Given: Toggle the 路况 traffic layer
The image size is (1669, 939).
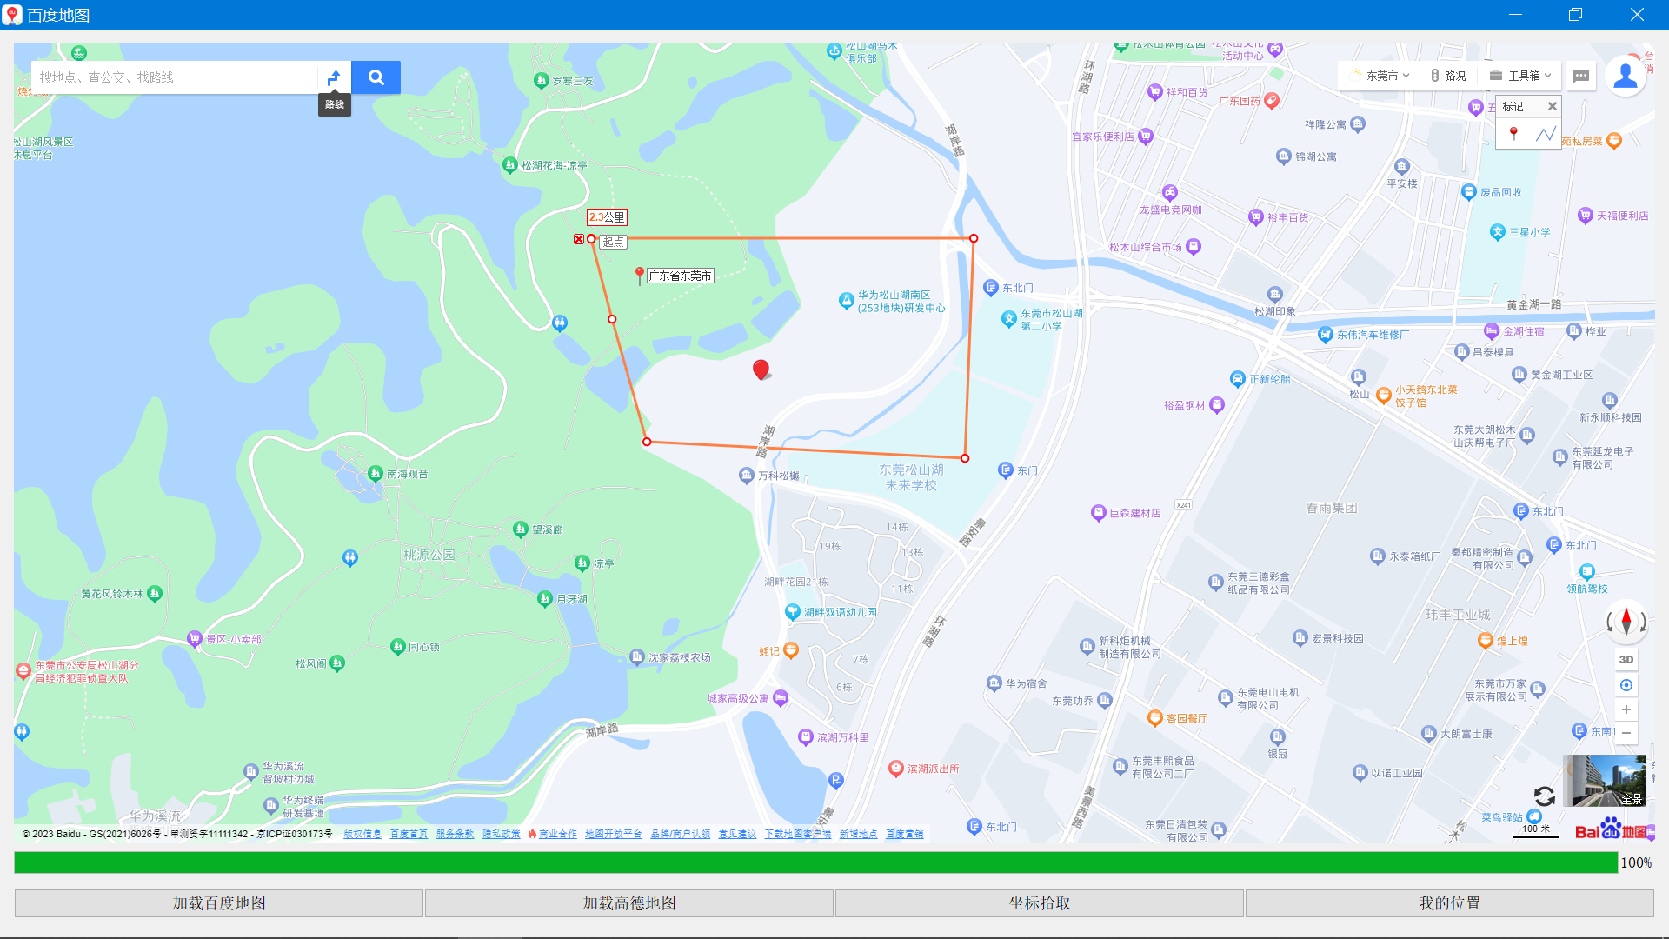Looking at the screenshot, I should click(1449, 76).
